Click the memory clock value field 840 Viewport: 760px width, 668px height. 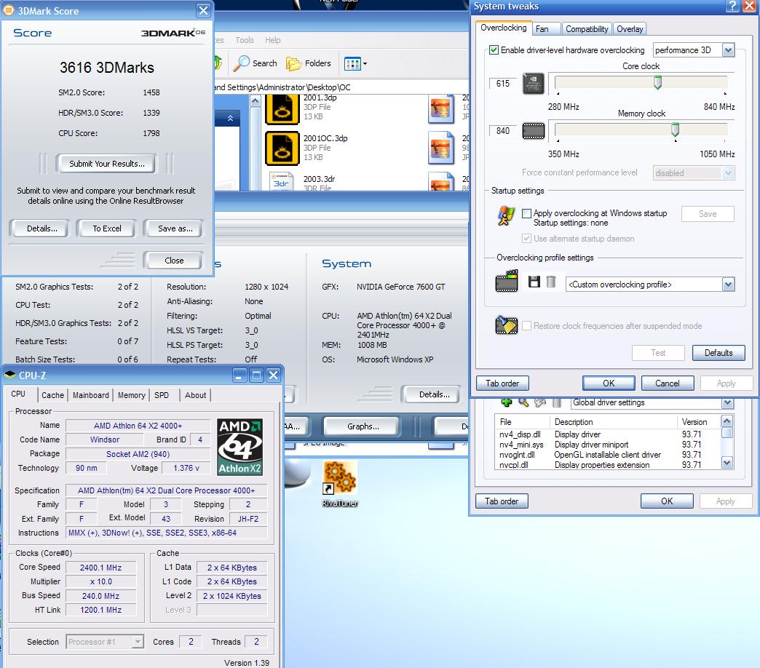point(503,131)
